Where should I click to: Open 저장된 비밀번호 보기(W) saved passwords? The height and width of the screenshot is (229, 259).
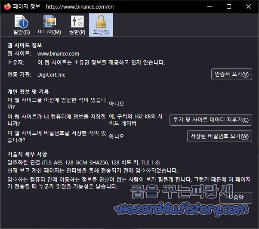pos(219,136)
